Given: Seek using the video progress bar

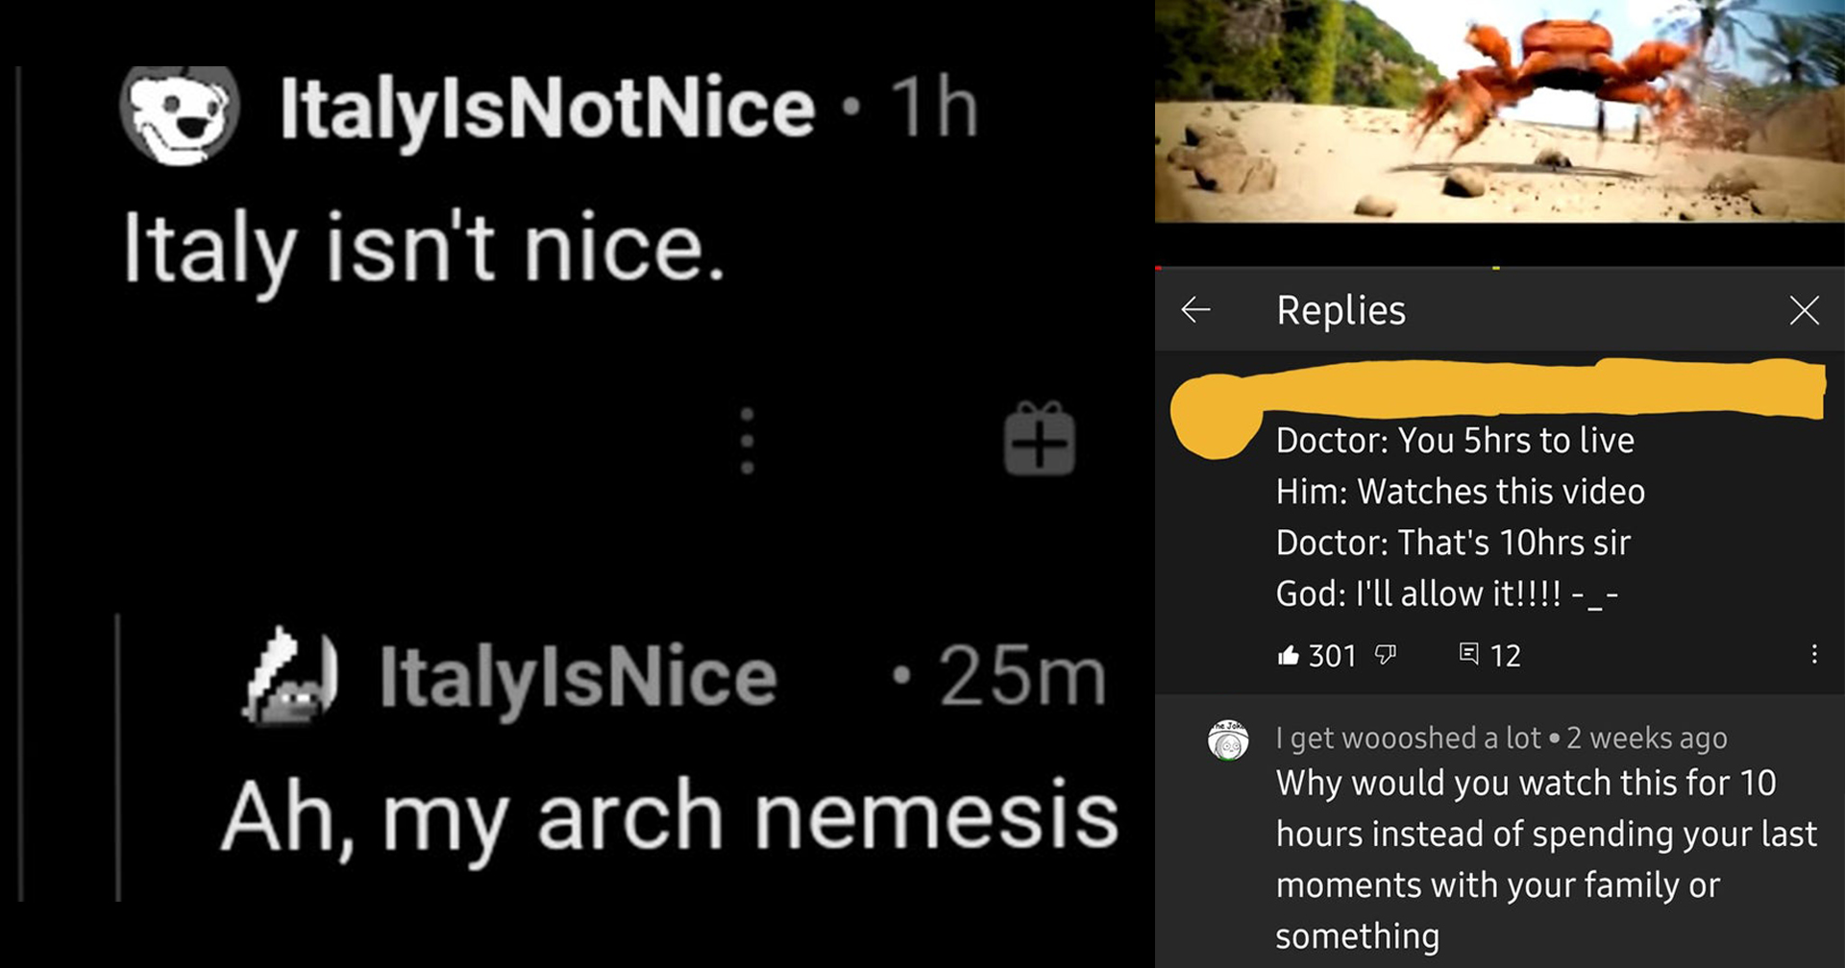Looking at the screenshot, I should [x=1499, y=267].
